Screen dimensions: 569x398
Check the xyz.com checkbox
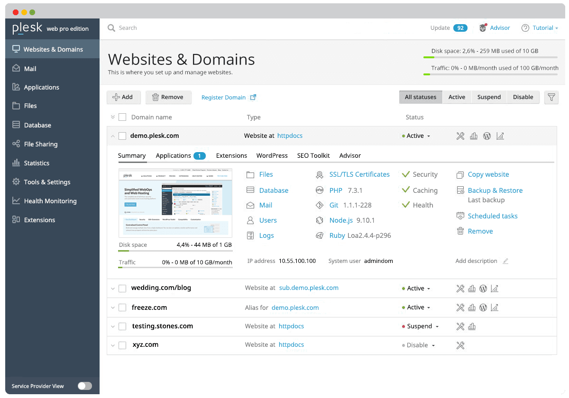pyautogui.click(x=122, y=345)
